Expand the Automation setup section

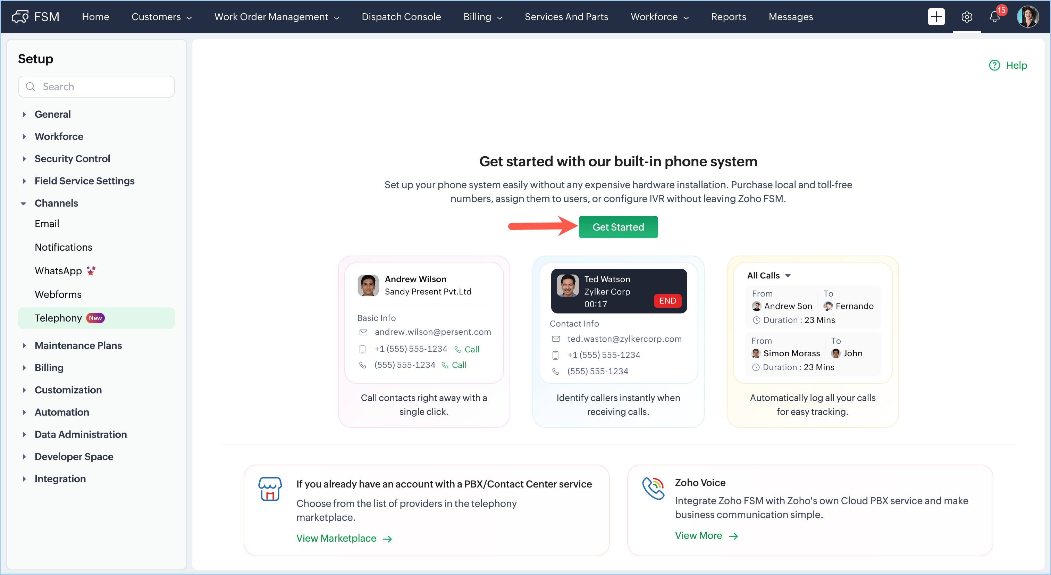tap(24, 412)
